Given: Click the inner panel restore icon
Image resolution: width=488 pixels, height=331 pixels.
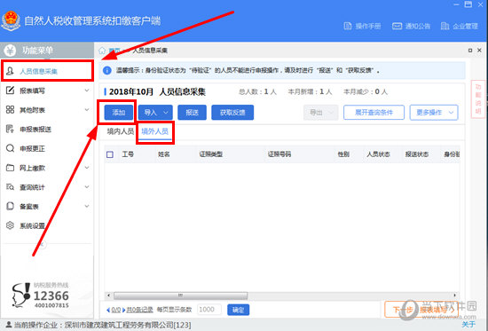Looking at the screenshot, I should 470,50.
